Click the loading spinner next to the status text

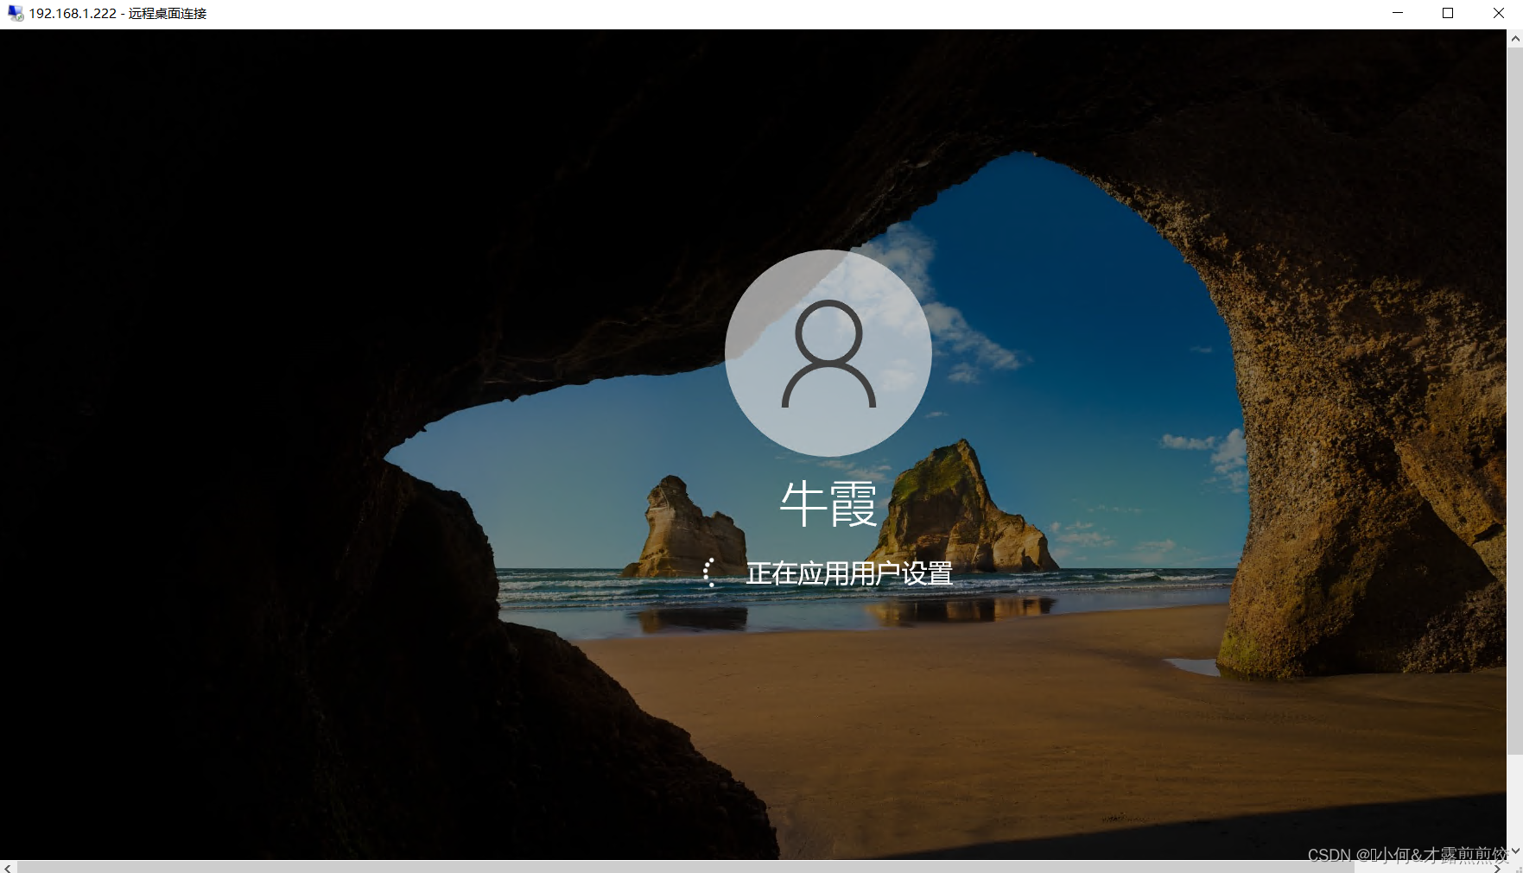click(709, 573)
